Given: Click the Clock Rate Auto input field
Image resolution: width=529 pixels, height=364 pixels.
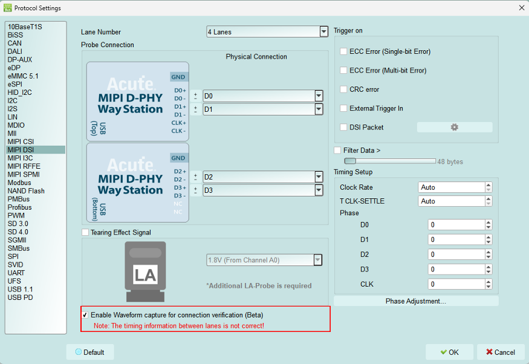Looking at the screenshot, I should [452, 187].
